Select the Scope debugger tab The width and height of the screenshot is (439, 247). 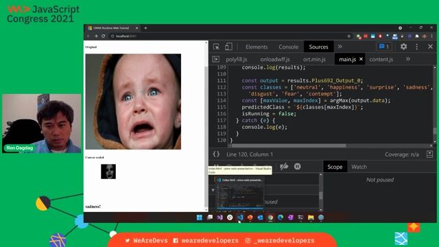335,167
